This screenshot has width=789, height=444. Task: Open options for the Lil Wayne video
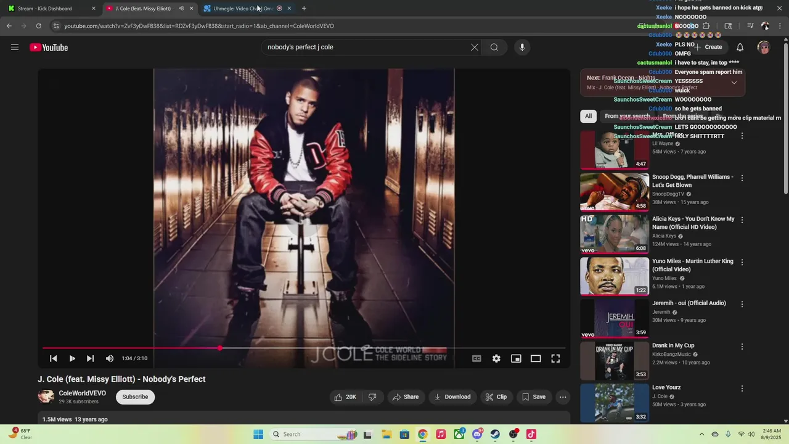pyautogui.click(x=742, y=136)
